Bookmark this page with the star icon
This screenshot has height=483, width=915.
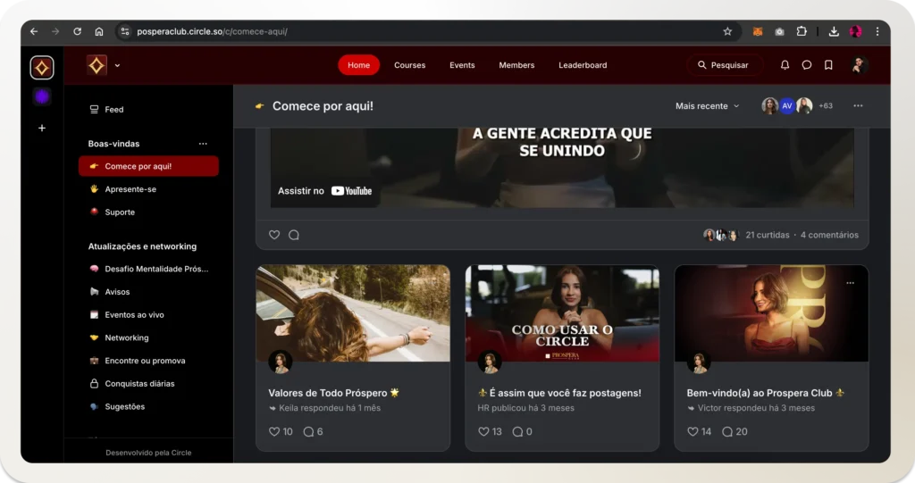(x=727, y=31)
